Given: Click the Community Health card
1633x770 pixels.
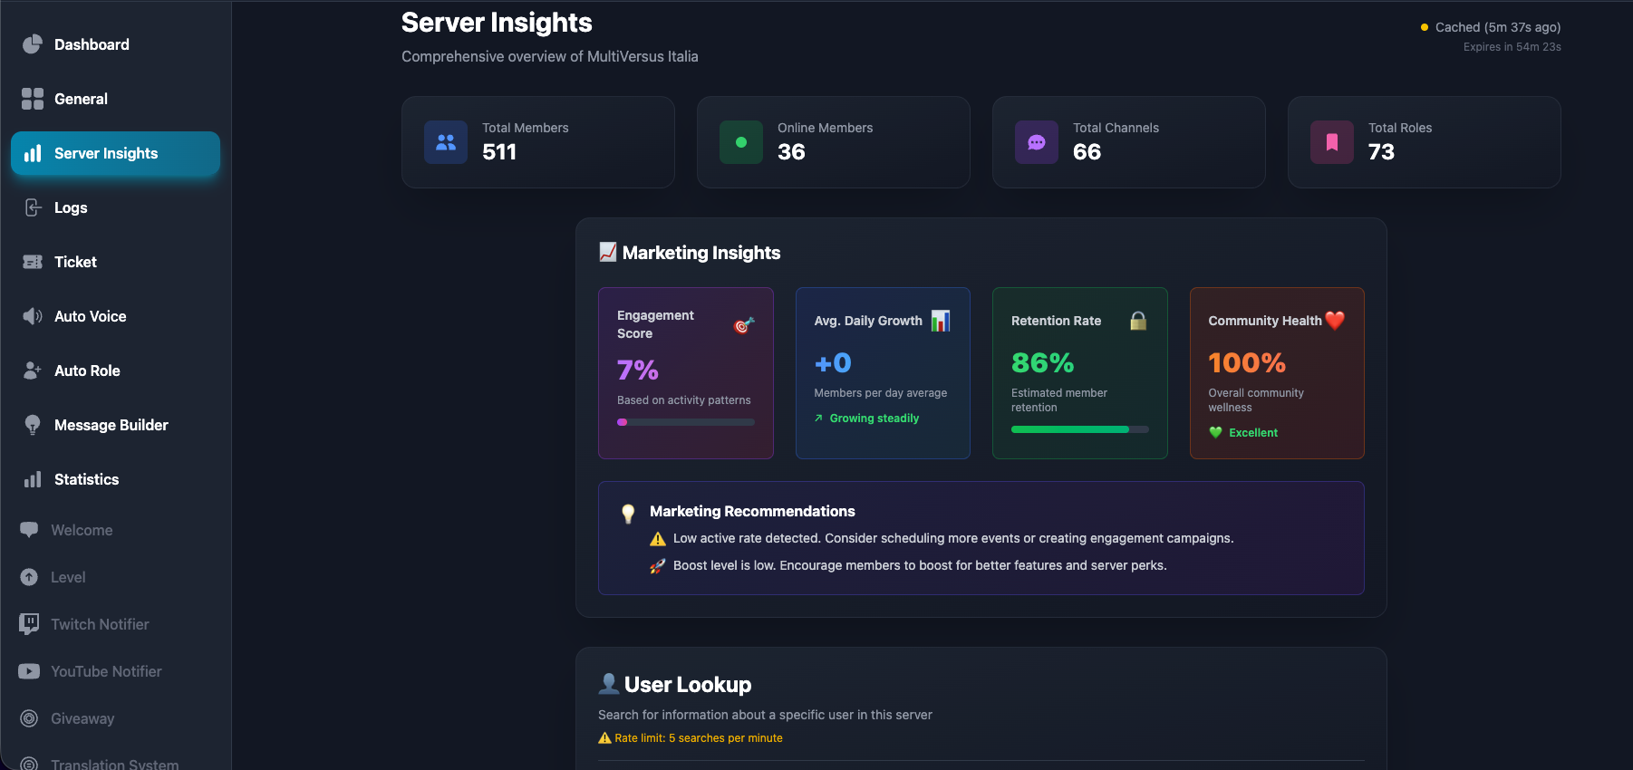Looking at the screenshot, I should [1276, 373].
